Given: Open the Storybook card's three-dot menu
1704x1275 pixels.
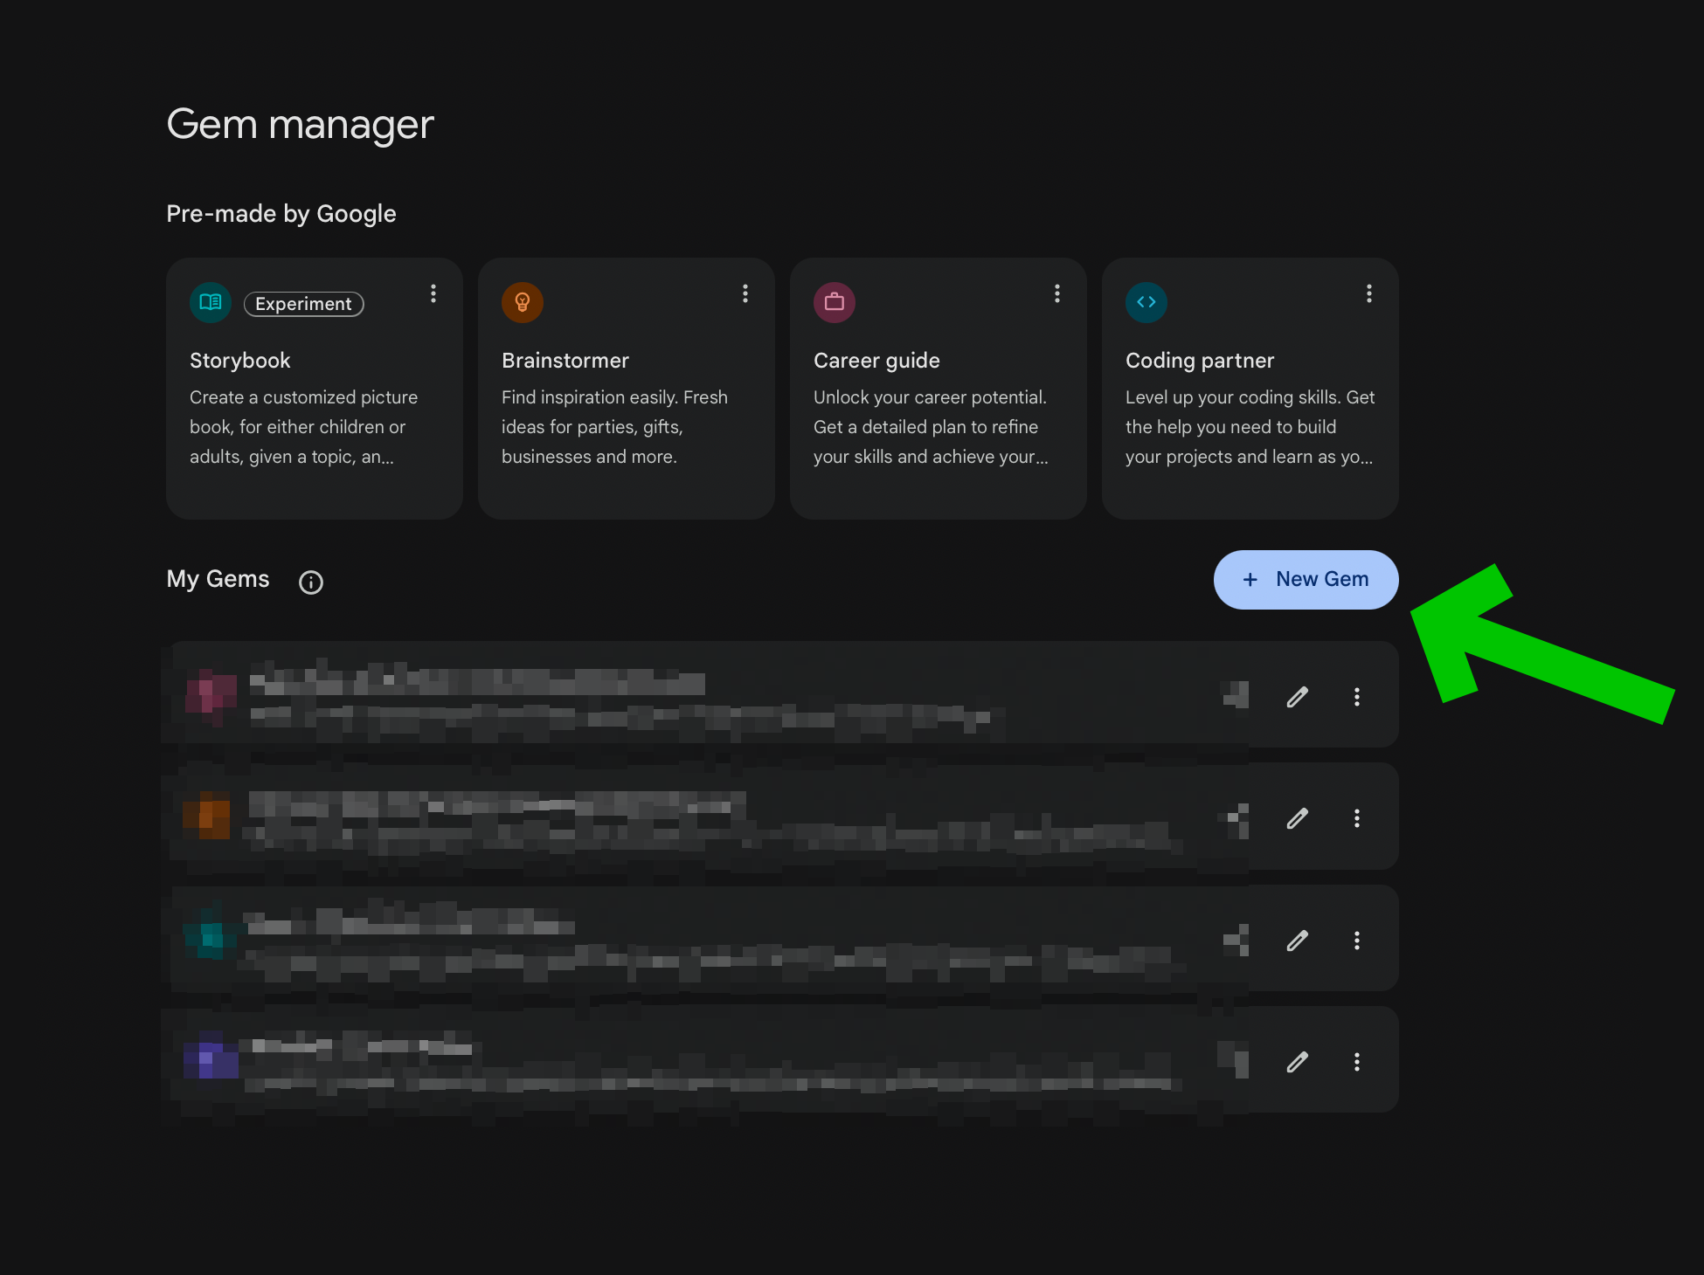Looking at the screenshot, I should [x=433, y=293].
